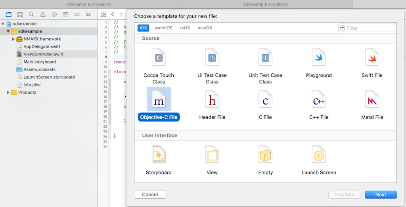Open the Symbol navigator icon
Viewport: 406px width, 207px height.
coord(20,14)
